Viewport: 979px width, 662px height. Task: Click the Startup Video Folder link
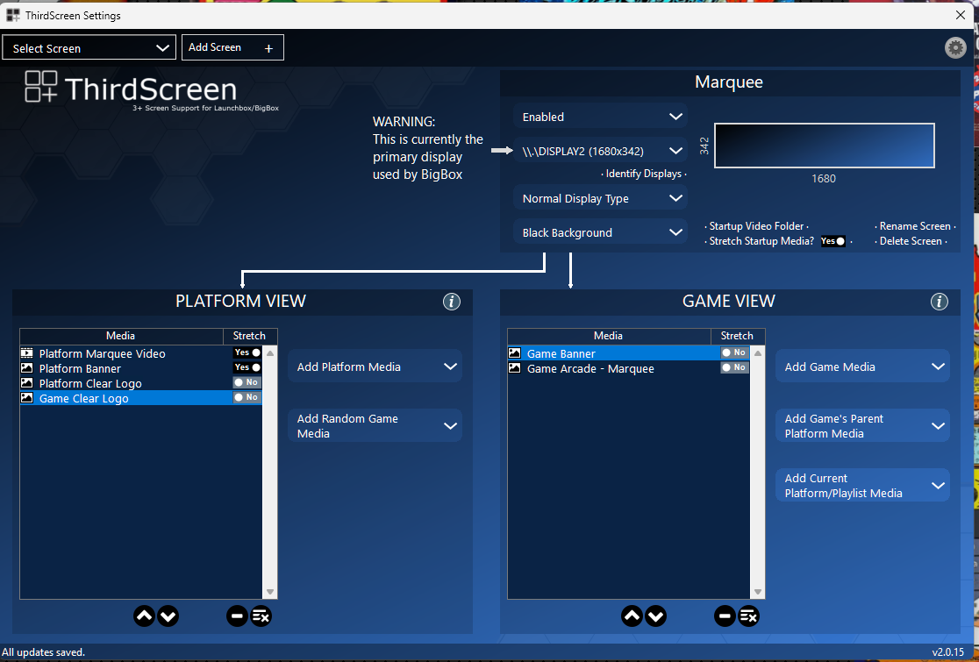point(757,226)
